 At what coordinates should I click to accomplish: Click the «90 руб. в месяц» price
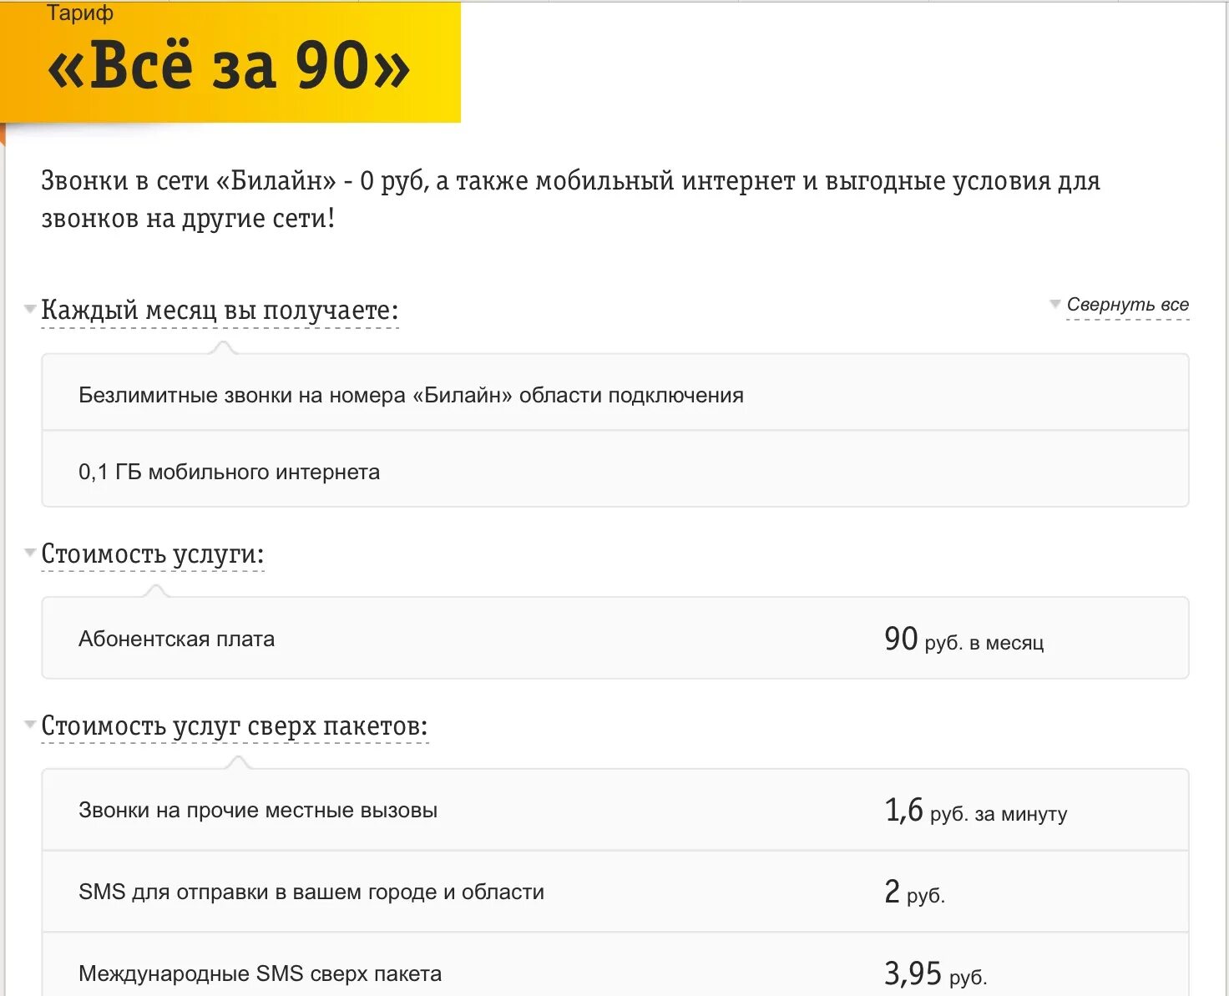tap(963, 640)
